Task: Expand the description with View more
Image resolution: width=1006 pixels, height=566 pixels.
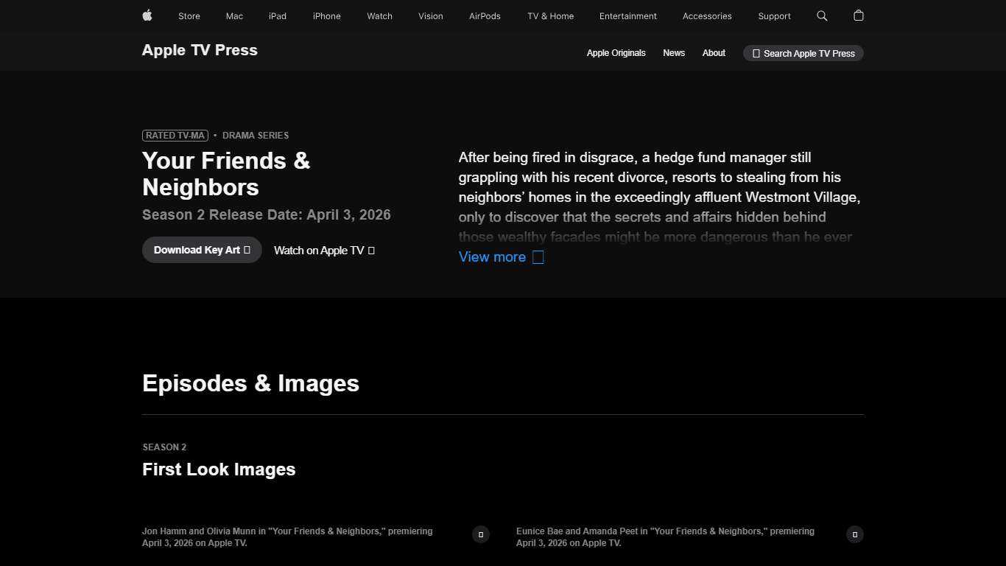Action: tap(491, 256)
